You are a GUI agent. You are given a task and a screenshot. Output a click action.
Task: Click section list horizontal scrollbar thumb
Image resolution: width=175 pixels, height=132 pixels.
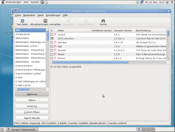click(x=23, y=89)
